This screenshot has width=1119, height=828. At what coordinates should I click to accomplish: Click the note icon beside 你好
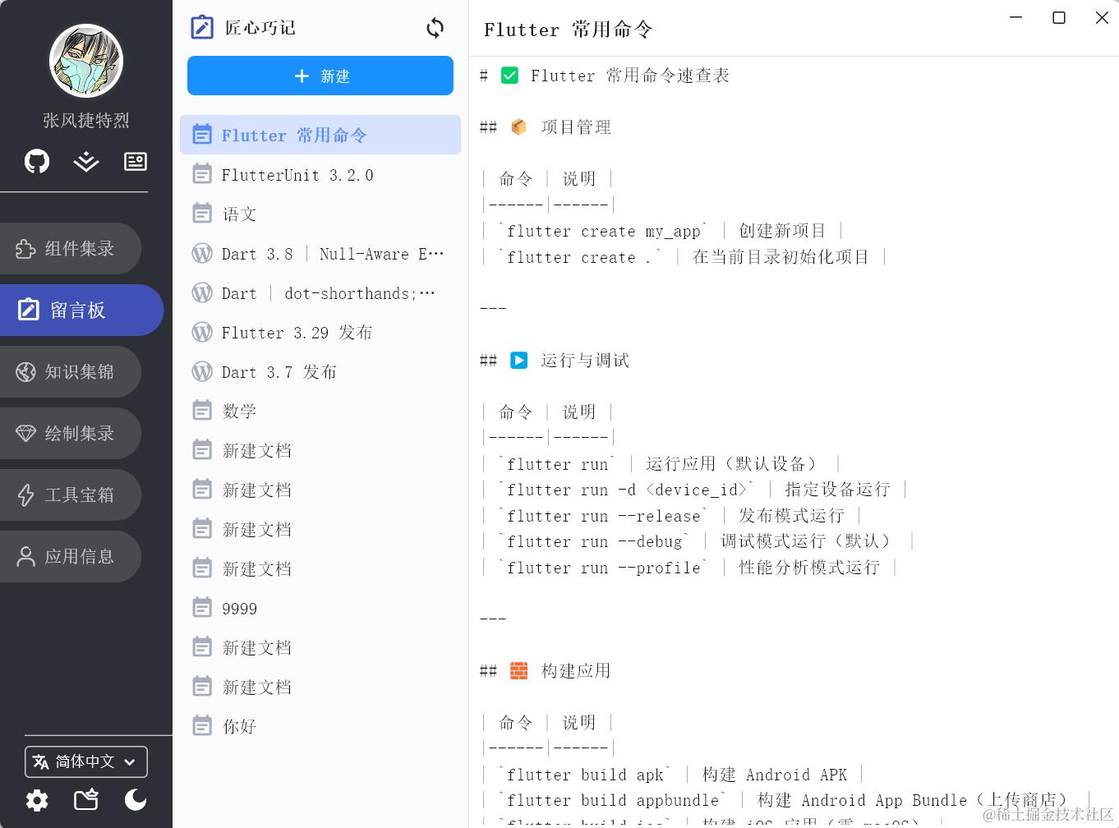(x=202, y=726)
